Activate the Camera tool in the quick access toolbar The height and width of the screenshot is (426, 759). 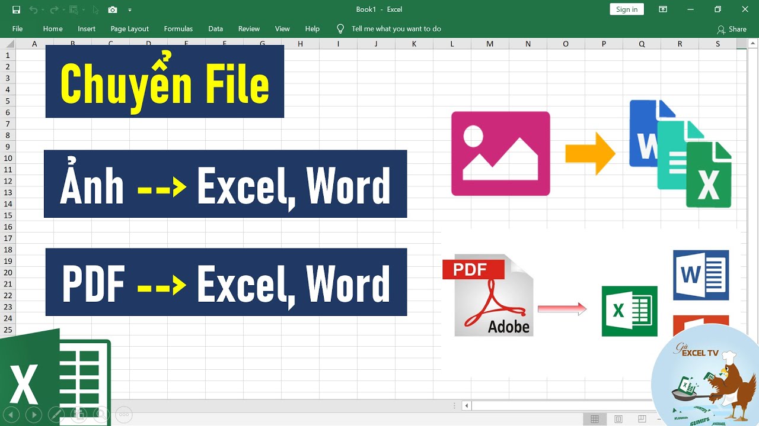tap(113, 9)
